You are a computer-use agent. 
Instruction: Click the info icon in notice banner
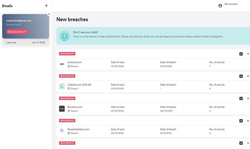65,36
